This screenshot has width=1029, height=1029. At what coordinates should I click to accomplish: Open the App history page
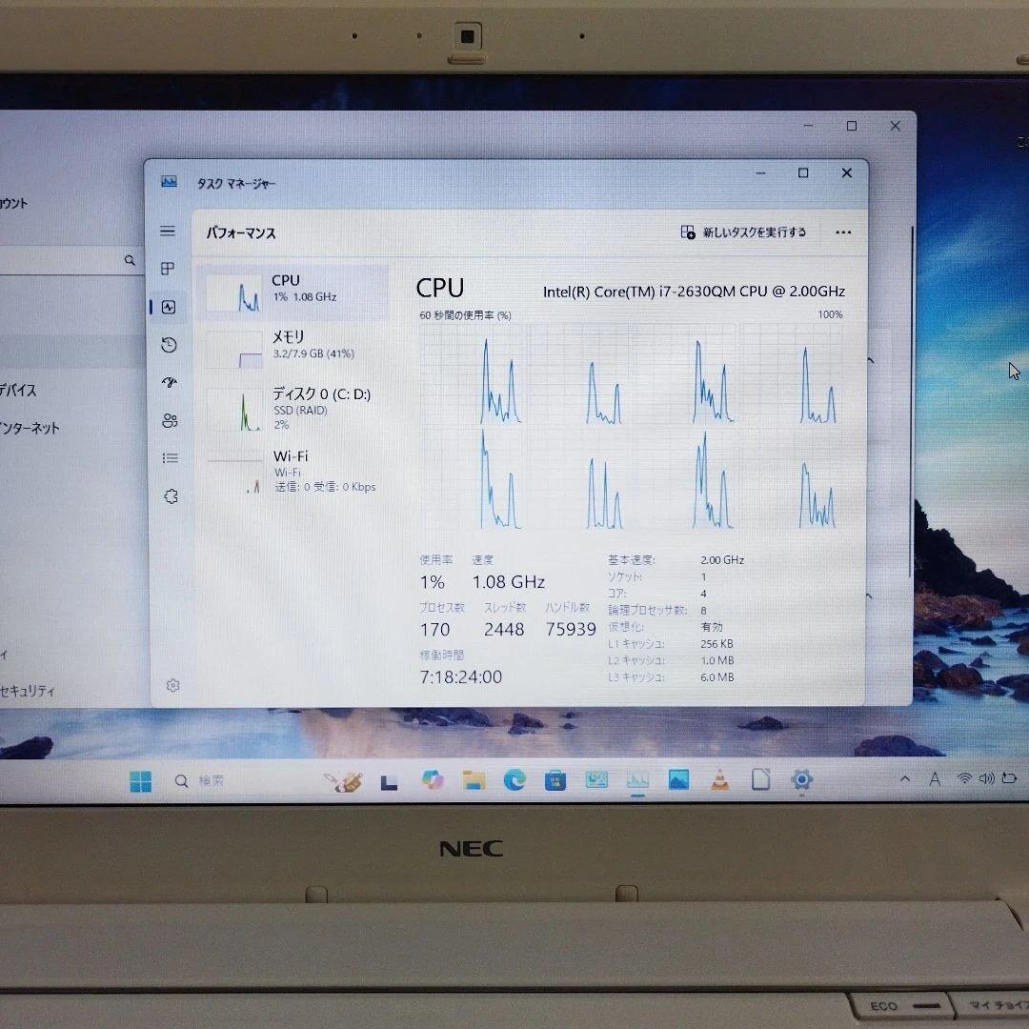coord(169,344)
